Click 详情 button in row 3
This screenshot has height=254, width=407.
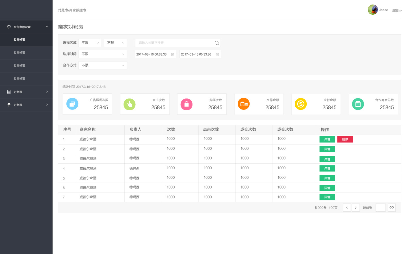tap(327, 159)
